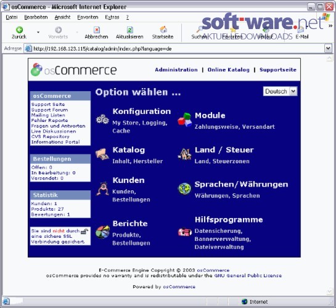
Task: Open the Datei menu
Action: 12,17
